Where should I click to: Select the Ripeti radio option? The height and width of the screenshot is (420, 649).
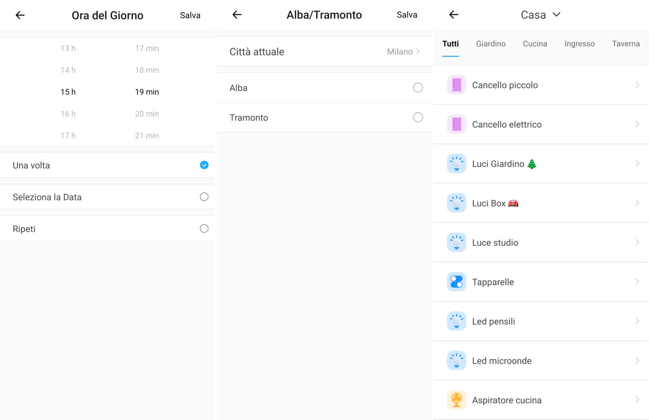(x=204, y=229)
